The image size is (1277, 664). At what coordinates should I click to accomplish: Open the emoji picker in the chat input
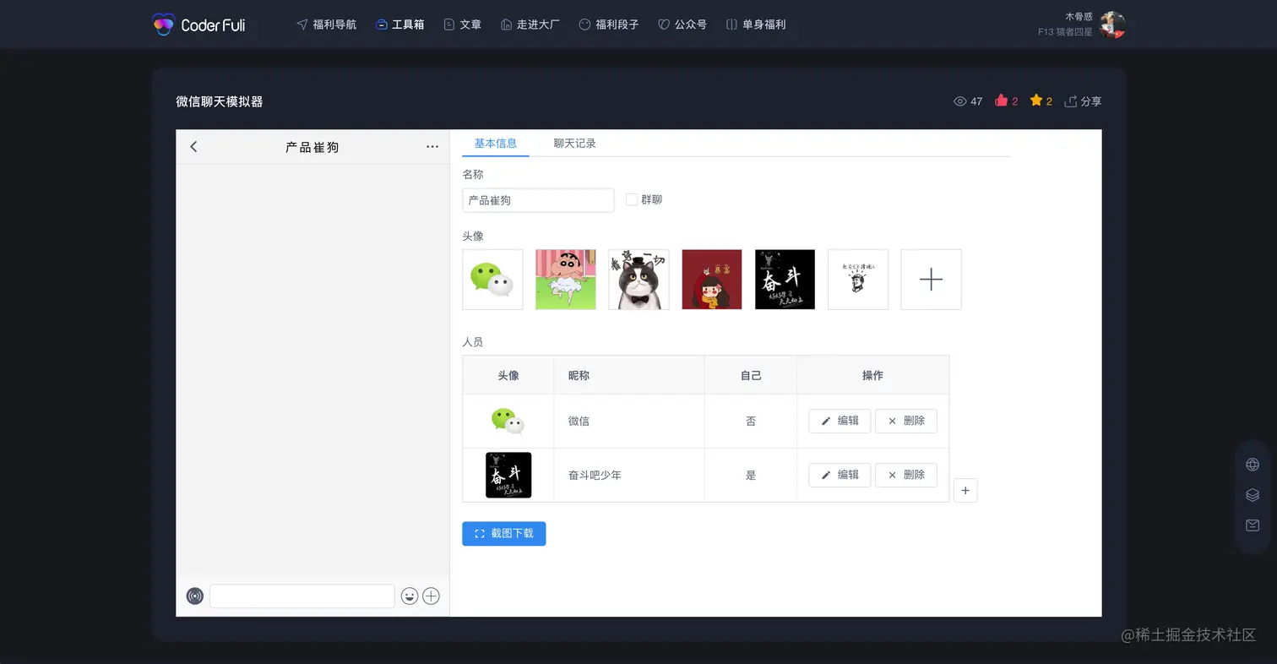tap(410, 596)
